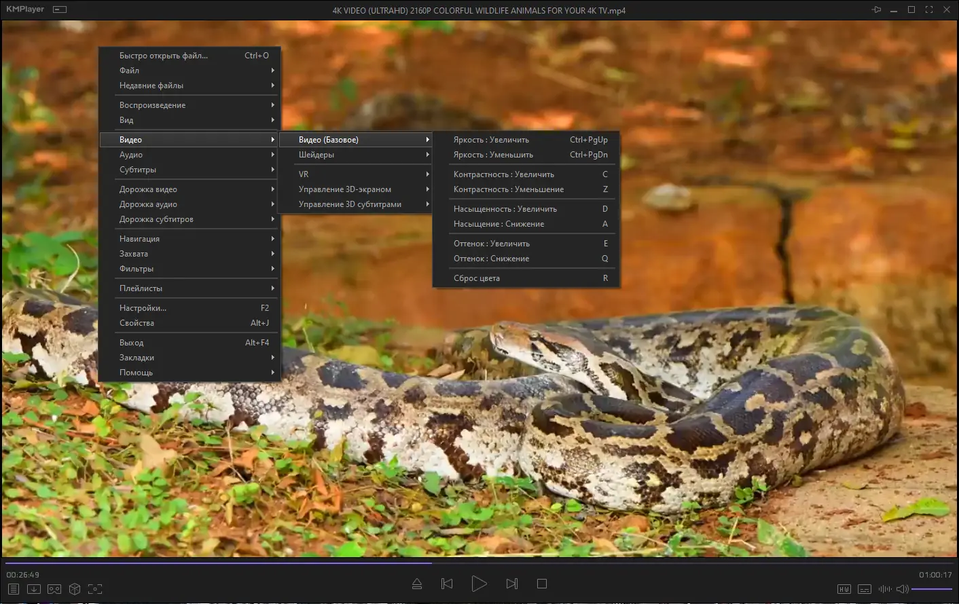Screen dimensions: 959x604
Task: Click the screen capture focus icon
Action: (x=95, y=589)
